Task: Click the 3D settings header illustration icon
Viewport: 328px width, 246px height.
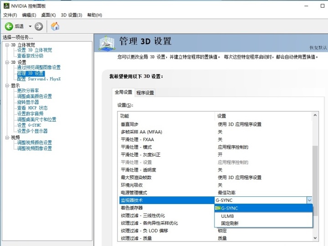Action: coord(107,43)
